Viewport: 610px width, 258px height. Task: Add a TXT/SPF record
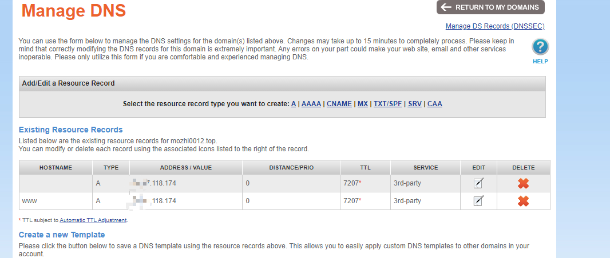click(x=387, y=104)
